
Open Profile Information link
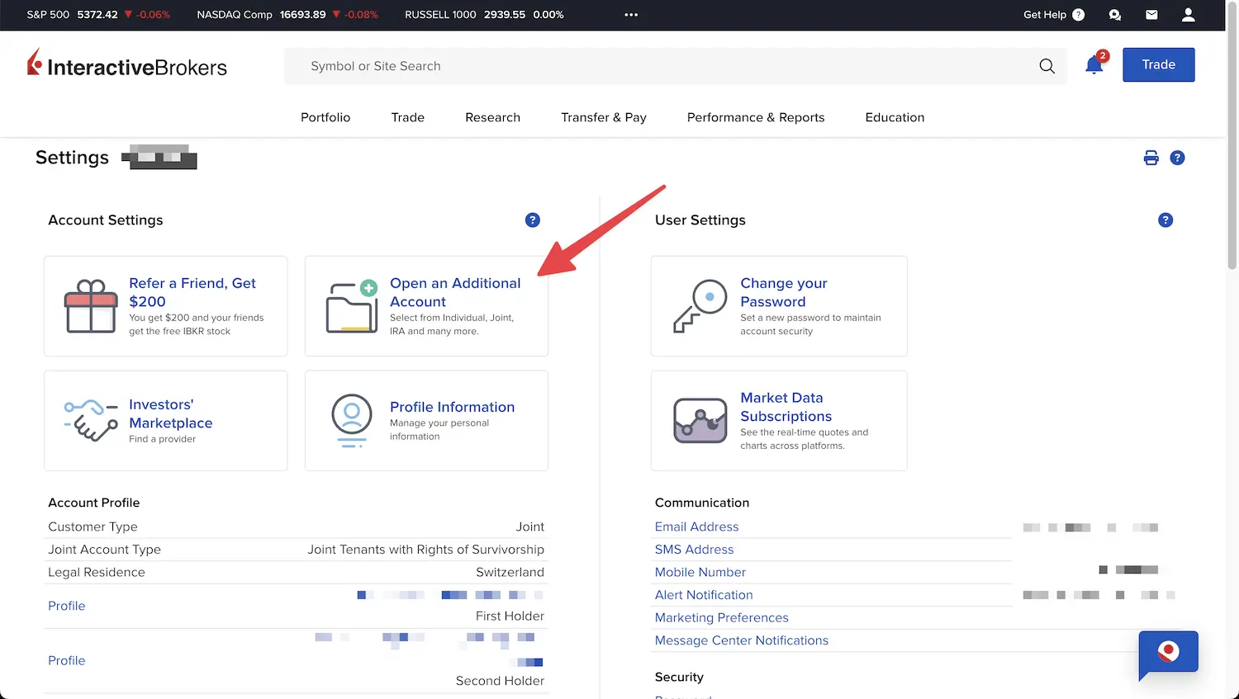pos(452,407)
